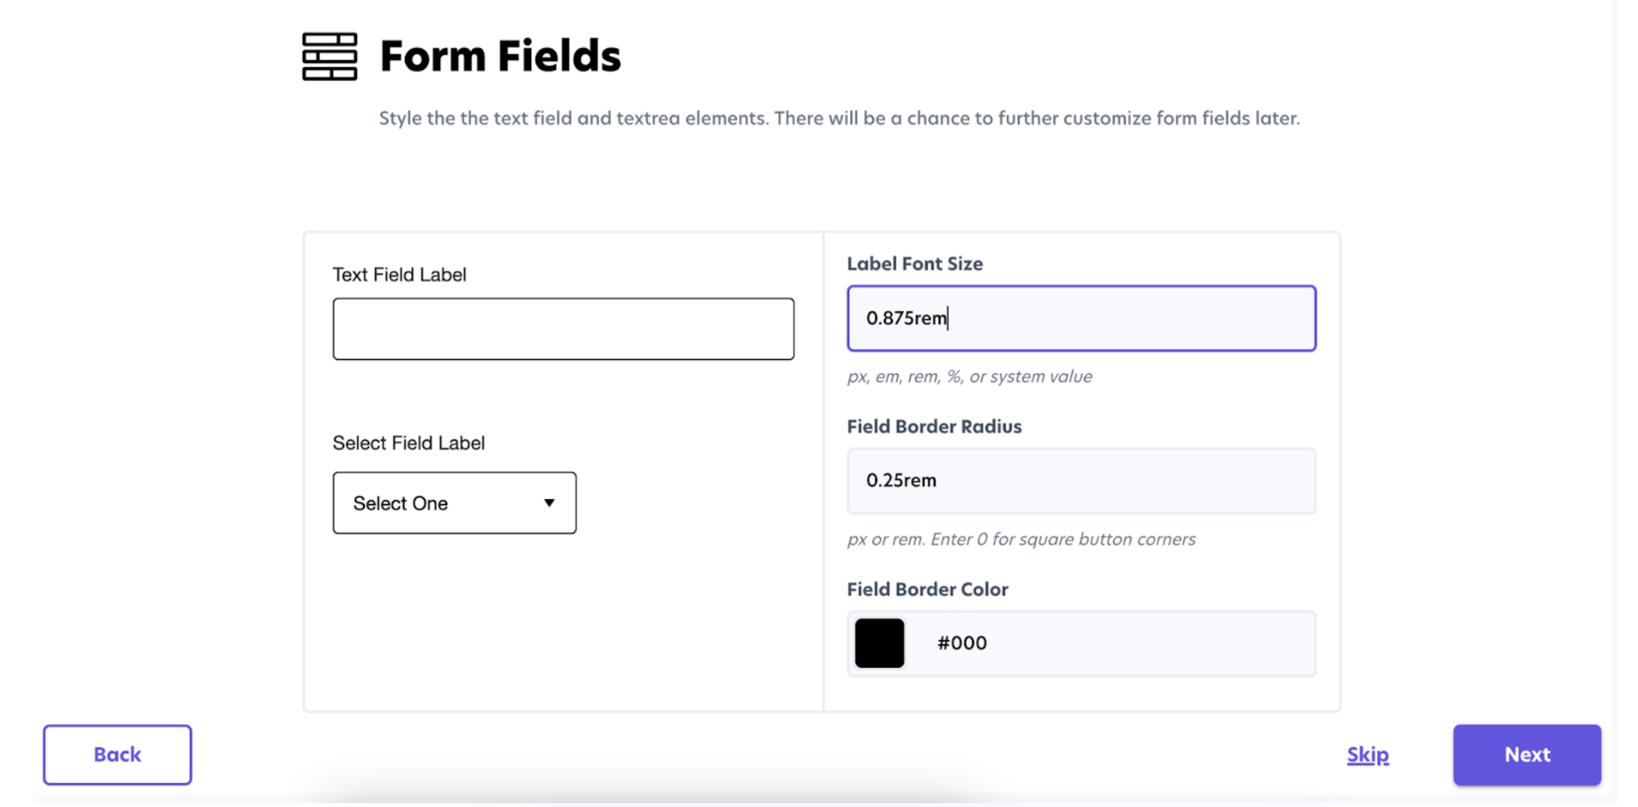Click the 'Style the text field' description

pos(839,119)
